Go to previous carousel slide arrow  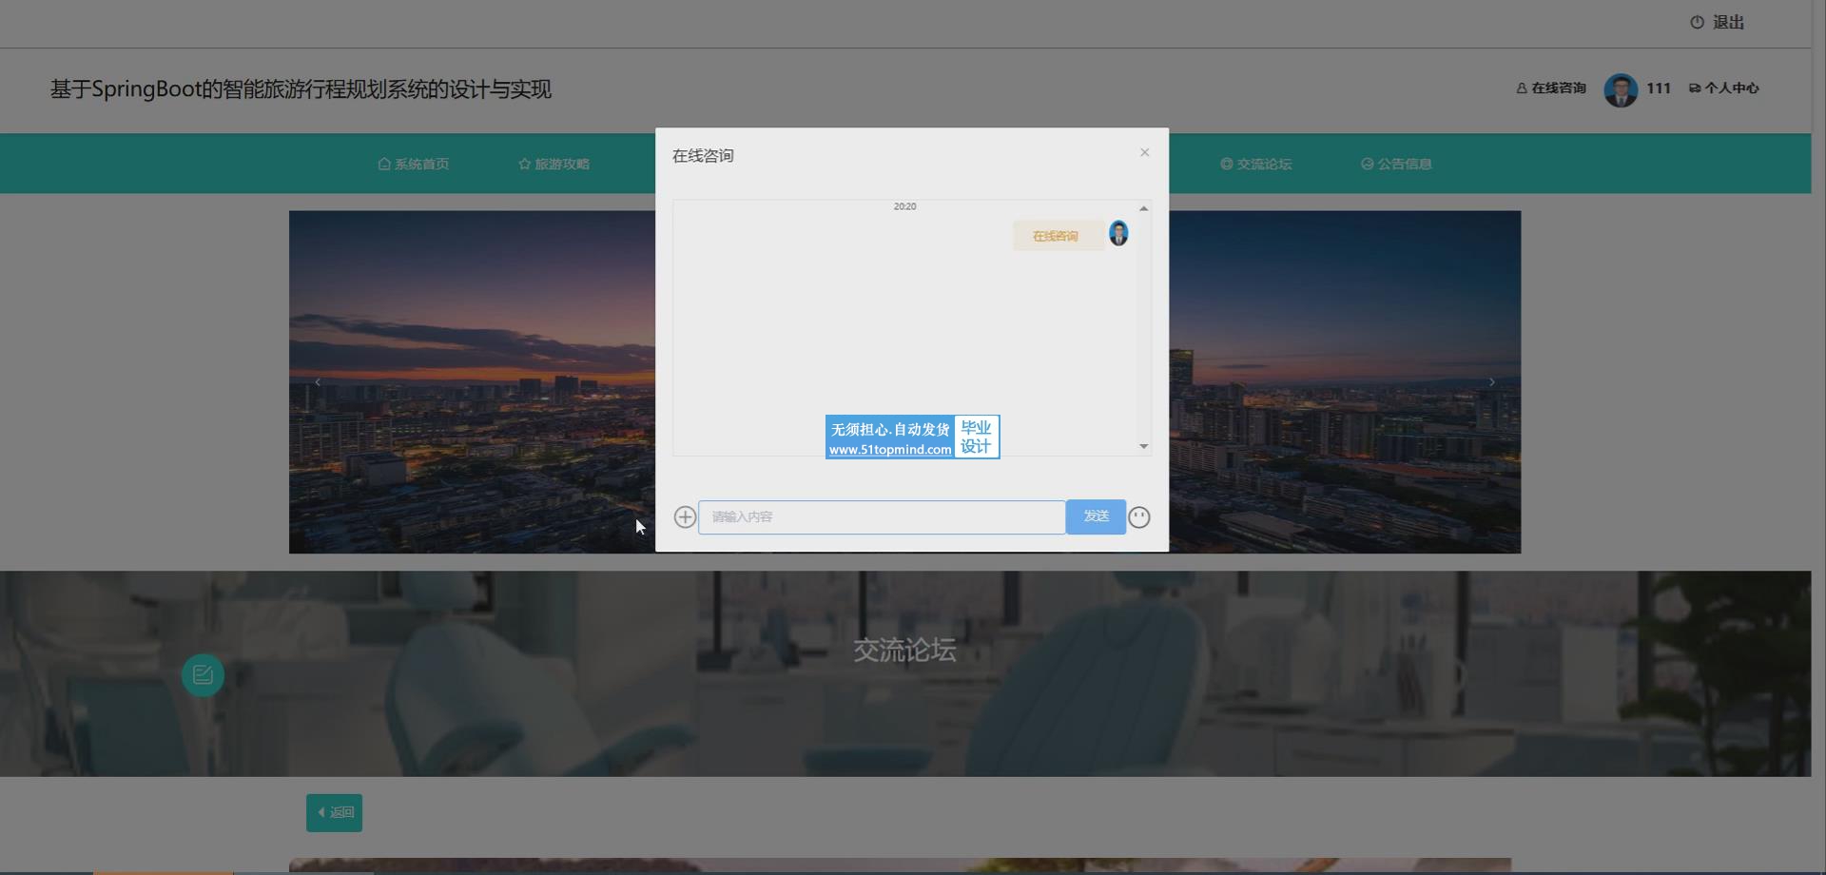click(x=318, y=382)
